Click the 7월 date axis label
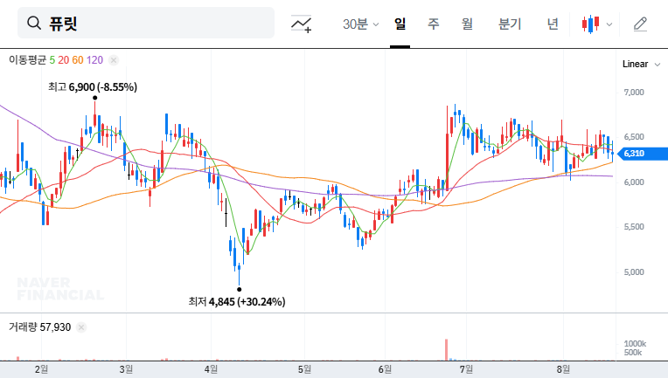The height and width of the screenshot is (378, 668). click(466, 369)
